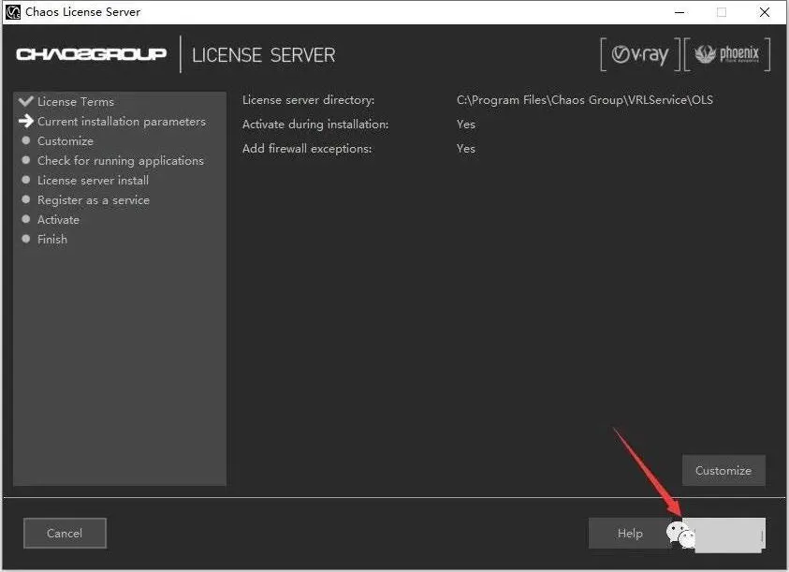Select the Customize step in sidebar
Image resolution: width=789 pixels, height=572 pixels.
click(66, 141)
